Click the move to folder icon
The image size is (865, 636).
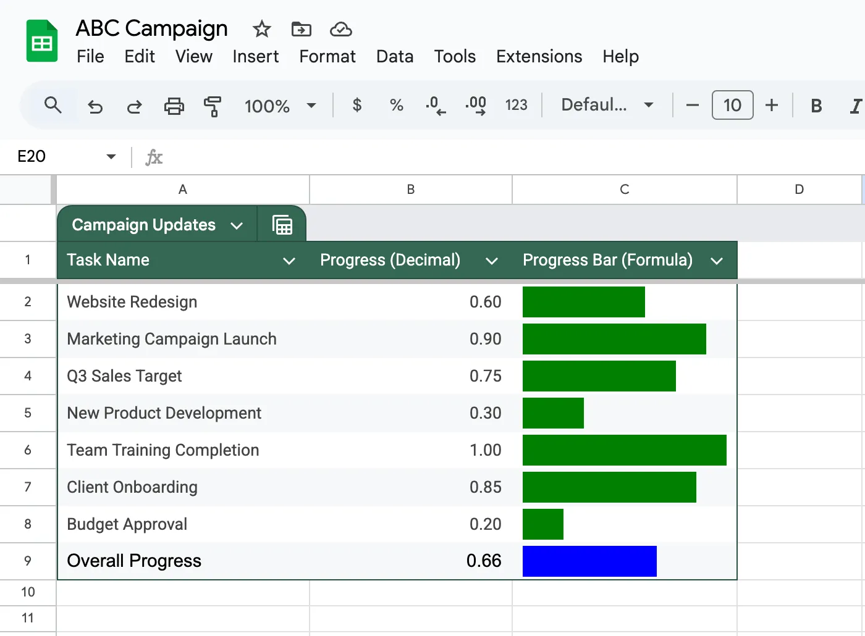[x=302, y=29]
